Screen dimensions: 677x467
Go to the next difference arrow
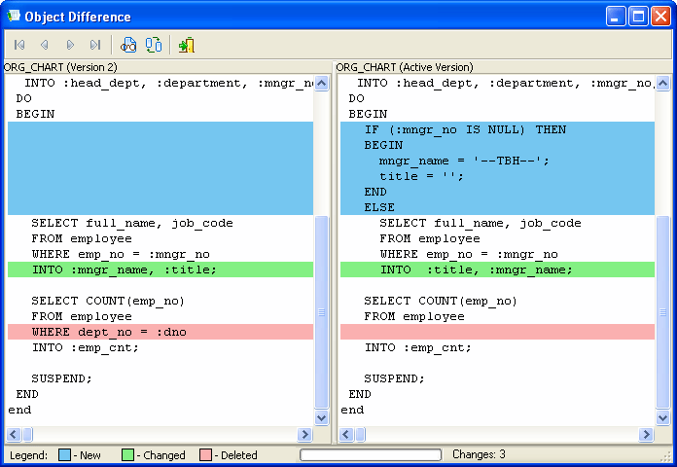pyautogui.click(x=70, y=45)
